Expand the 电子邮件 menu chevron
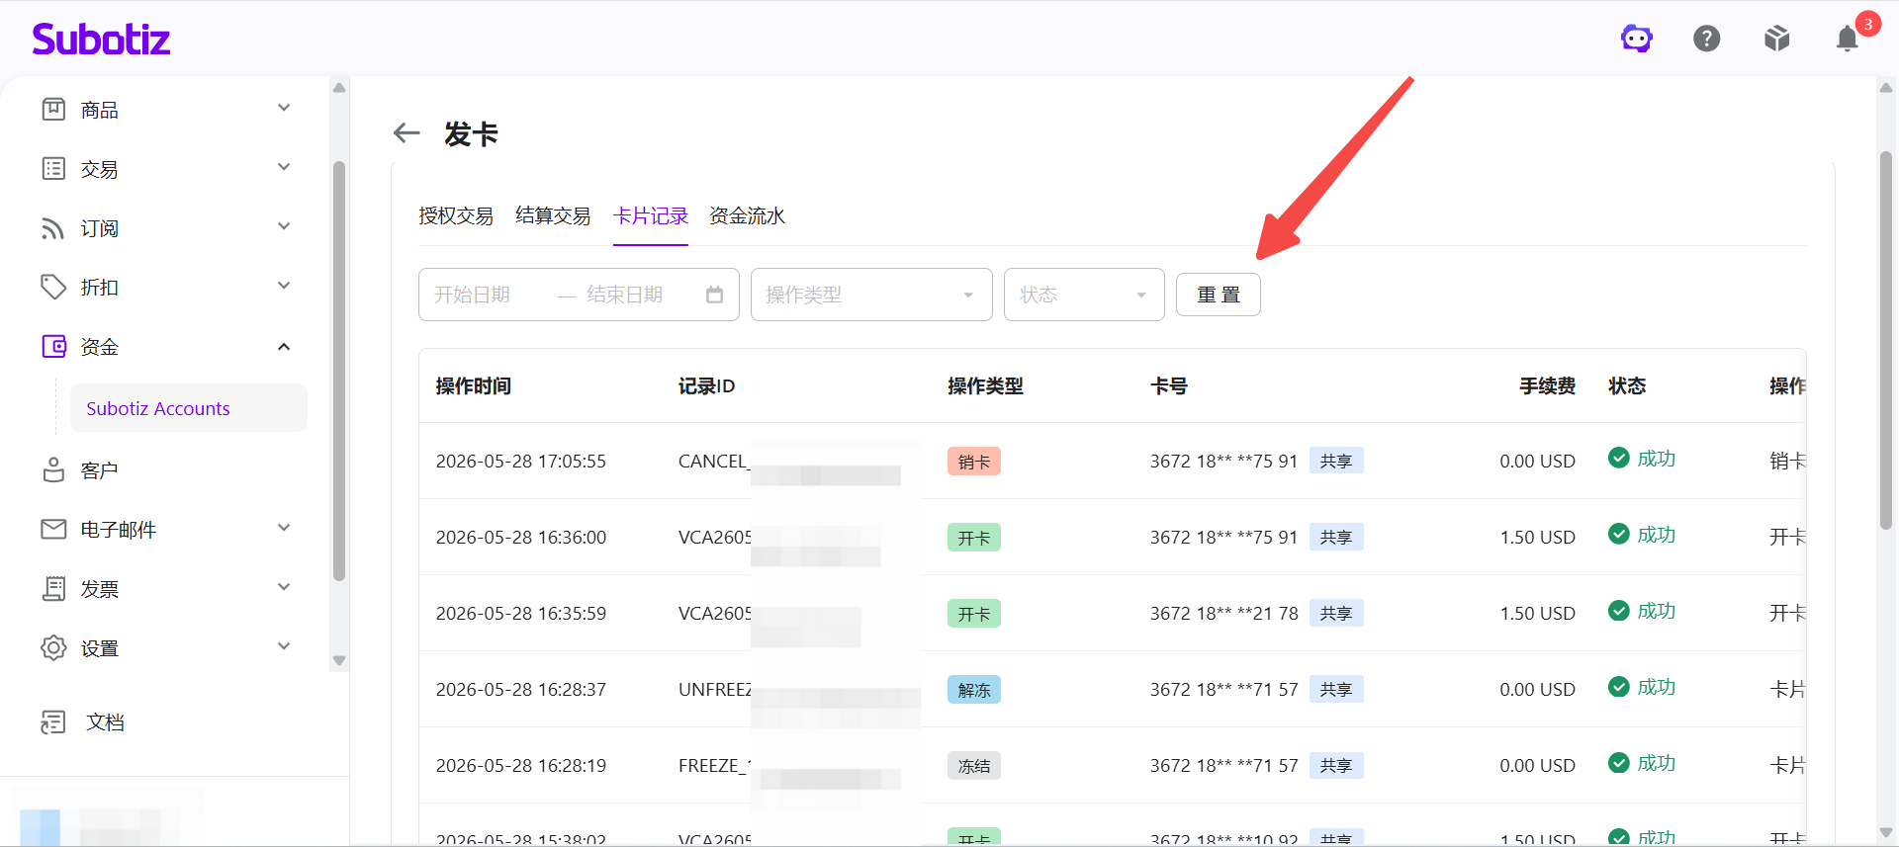Viewport: 1899px width, 847px height. click(284, 528)
